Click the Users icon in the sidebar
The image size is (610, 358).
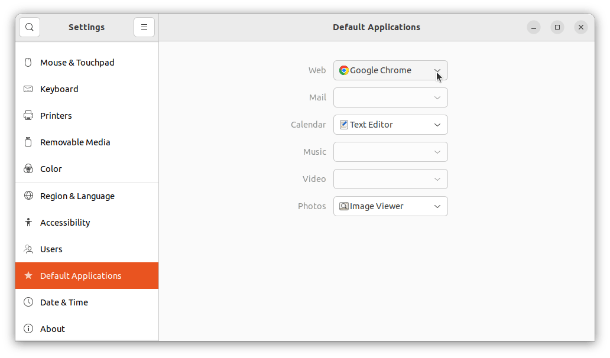pos(28,249)
